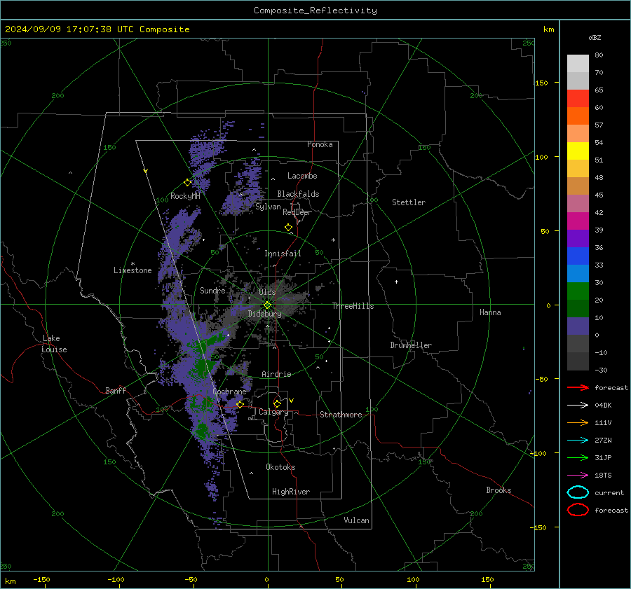Select the yellow 51-54 dBZ swatch
Viewport: 631px width, 589px height.
(578, 151)
